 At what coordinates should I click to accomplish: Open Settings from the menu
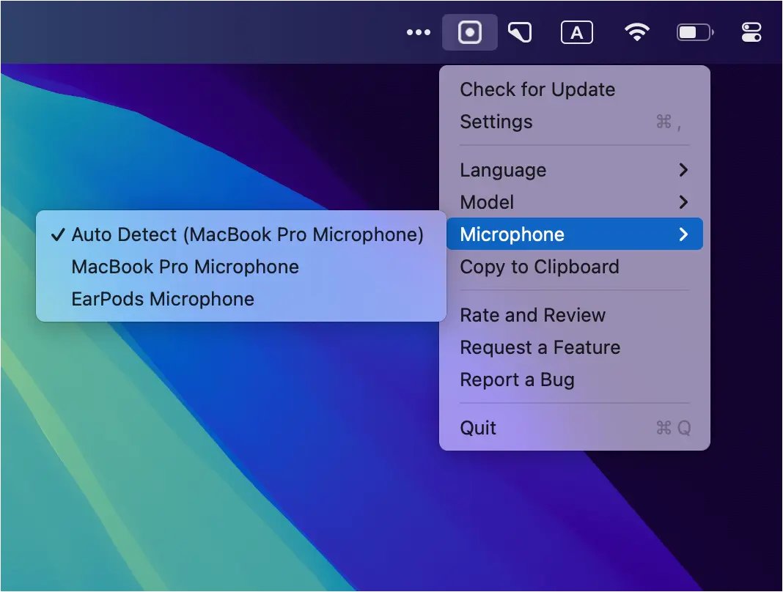496,122
